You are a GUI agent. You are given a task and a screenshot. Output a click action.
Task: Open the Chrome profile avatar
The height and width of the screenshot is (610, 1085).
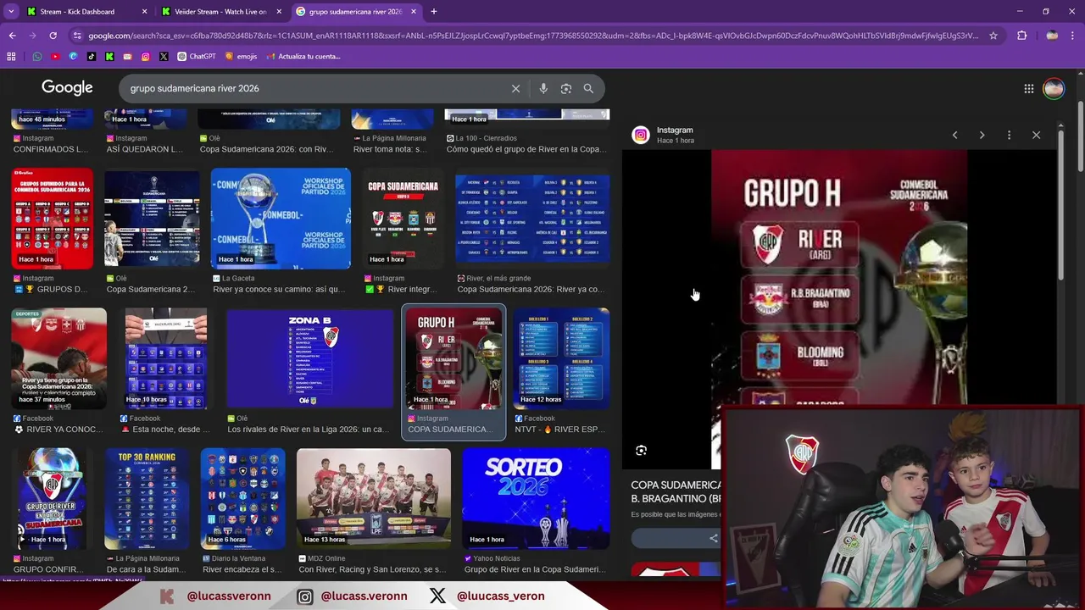click(1052, 36)
